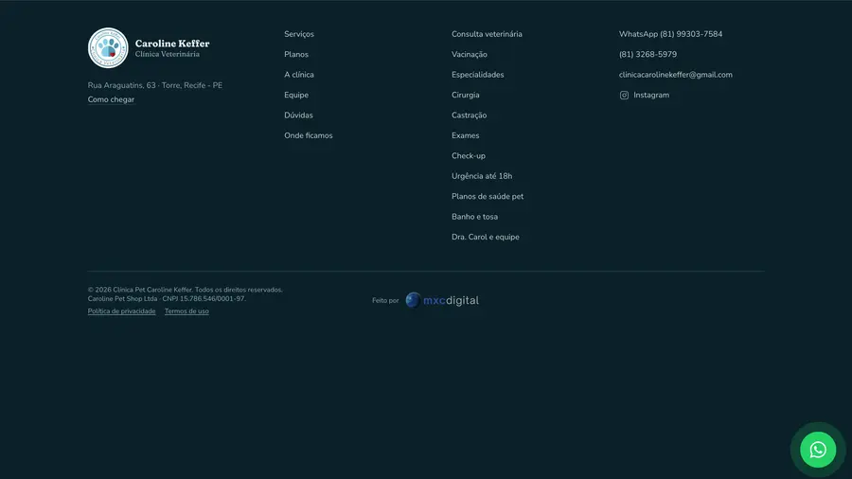Call the (81) 3268-5979 phone link
Screen dimensions: 852x479
(648, 54)
